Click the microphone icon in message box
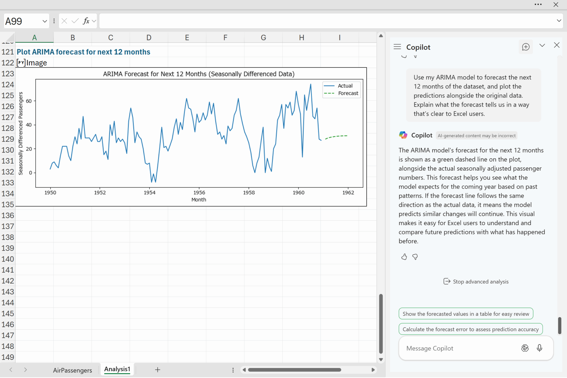This screenshot has width=567, height=378. [x=539, y=348]
